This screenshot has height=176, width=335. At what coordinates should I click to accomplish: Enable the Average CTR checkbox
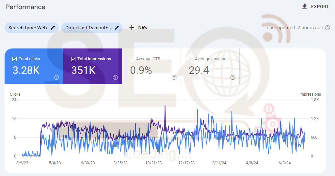pyautogui.click(x=132, y=59)
